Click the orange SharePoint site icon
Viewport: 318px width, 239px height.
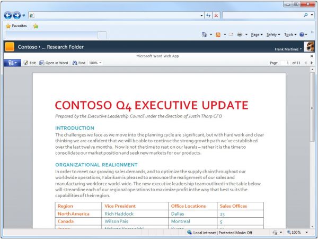10,47
